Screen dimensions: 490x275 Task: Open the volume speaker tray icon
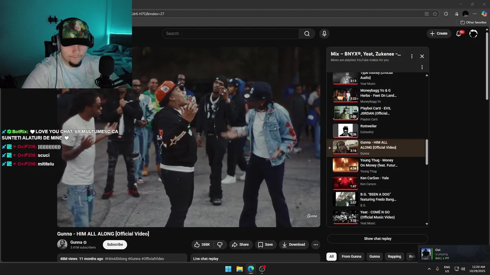point(463,269)
